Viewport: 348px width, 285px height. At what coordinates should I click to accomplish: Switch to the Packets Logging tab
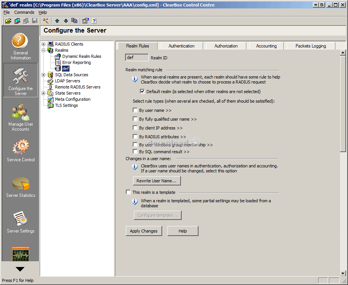311,46
